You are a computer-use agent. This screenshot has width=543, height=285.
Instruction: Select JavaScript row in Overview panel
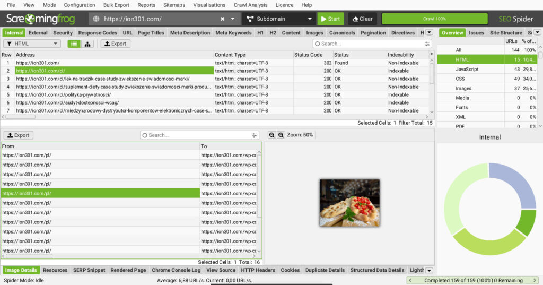[467, 69]
